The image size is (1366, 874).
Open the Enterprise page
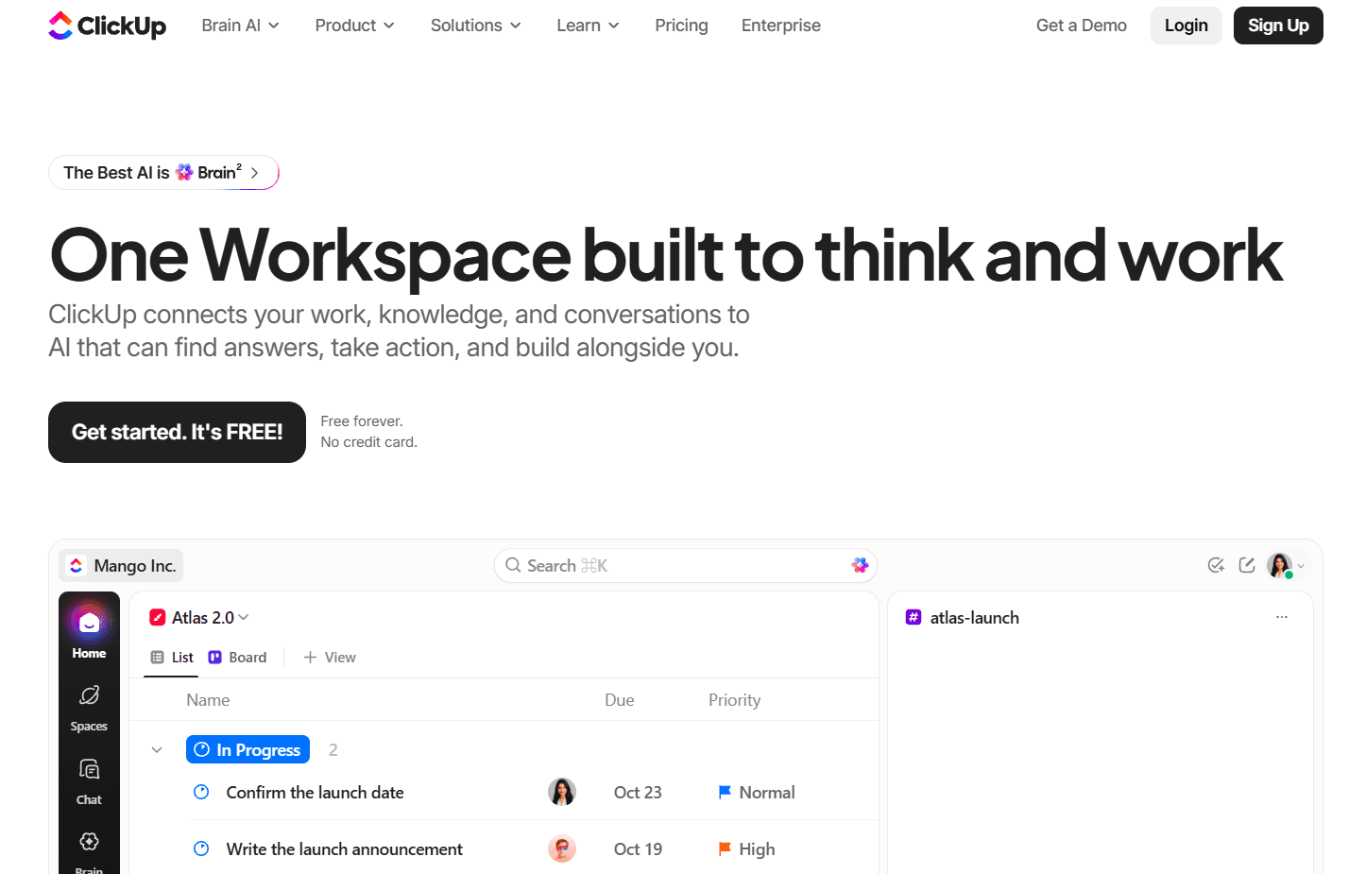point(781,26)
